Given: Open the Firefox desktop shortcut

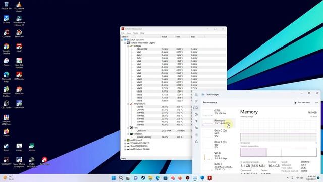Looking at the screenshot, I should point(6,132).
